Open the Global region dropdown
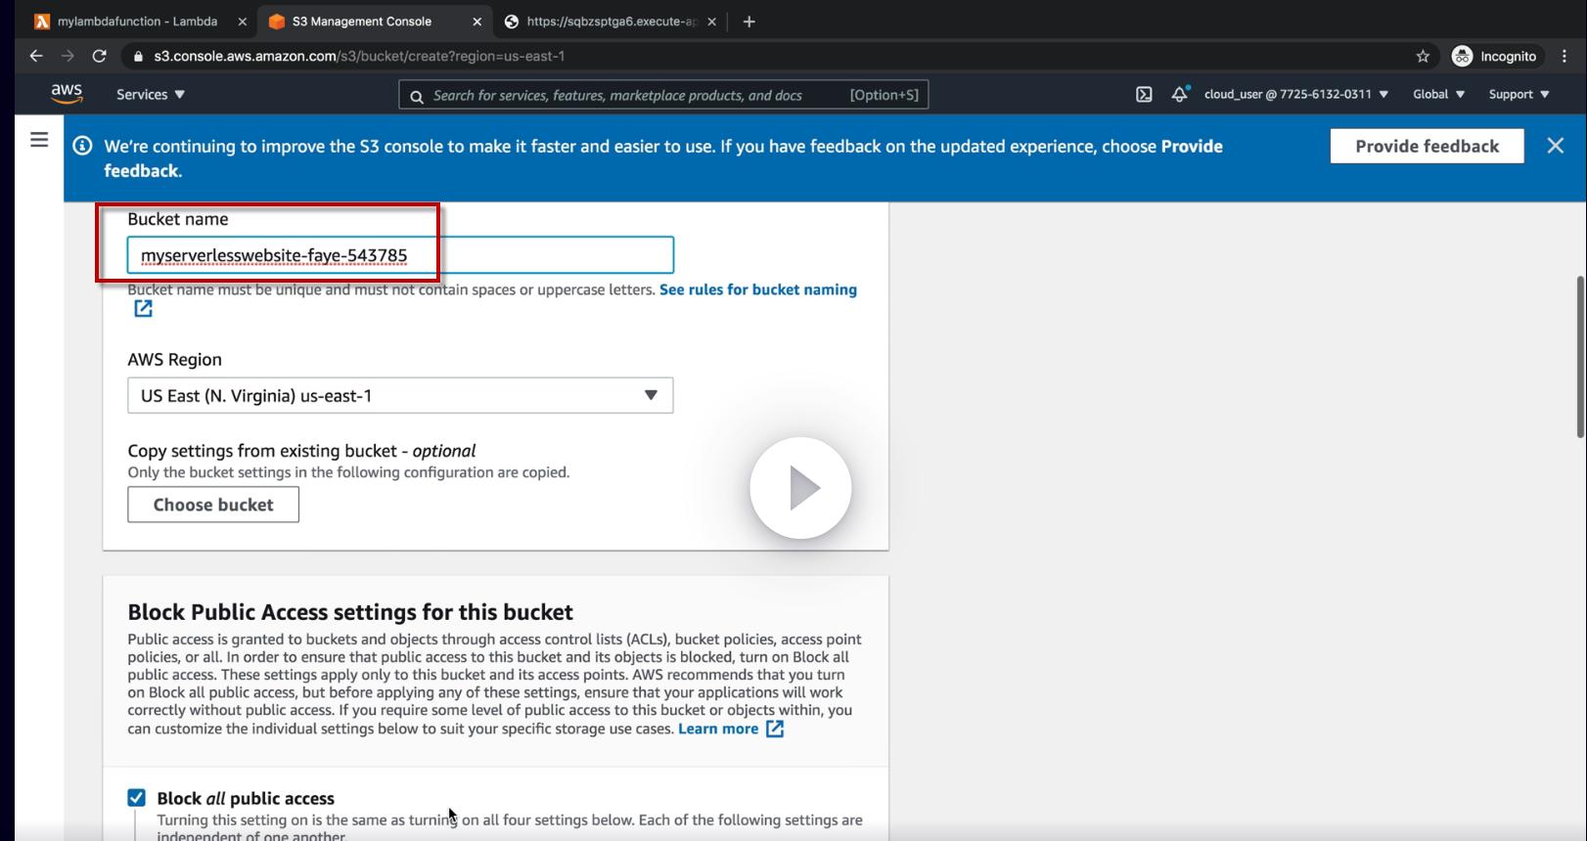This screenshot has width=1587, height=841. click(1438, 95)
